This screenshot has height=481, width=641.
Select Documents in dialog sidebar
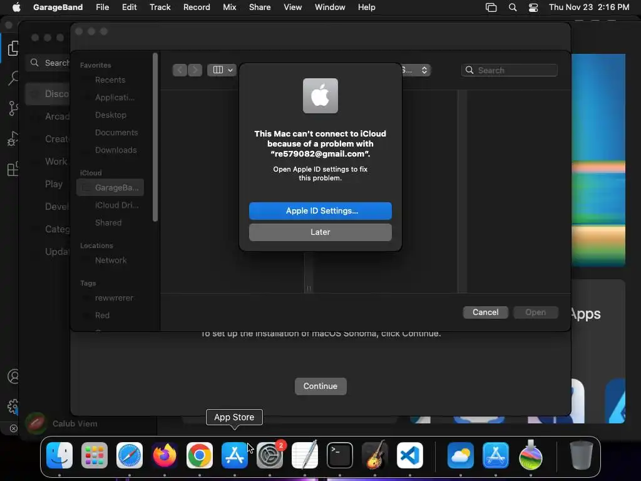110,133
